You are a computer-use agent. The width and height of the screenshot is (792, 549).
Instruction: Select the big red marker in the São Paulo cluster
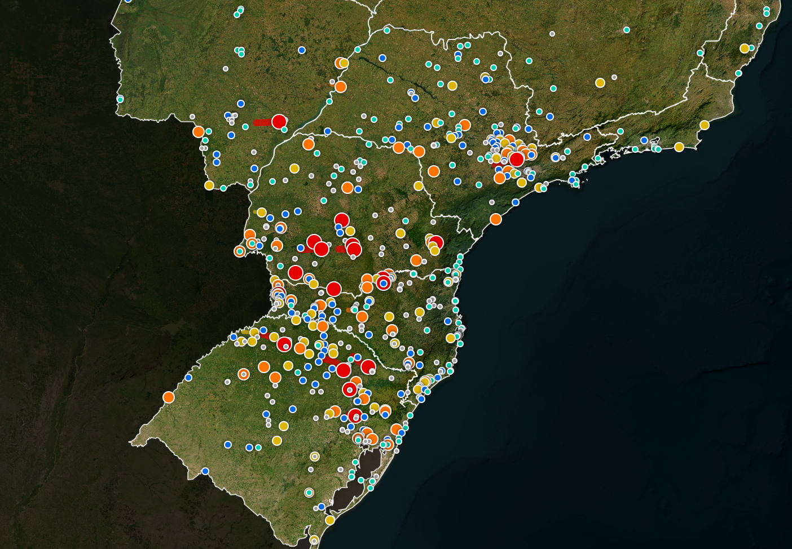[x=517, y=159]
